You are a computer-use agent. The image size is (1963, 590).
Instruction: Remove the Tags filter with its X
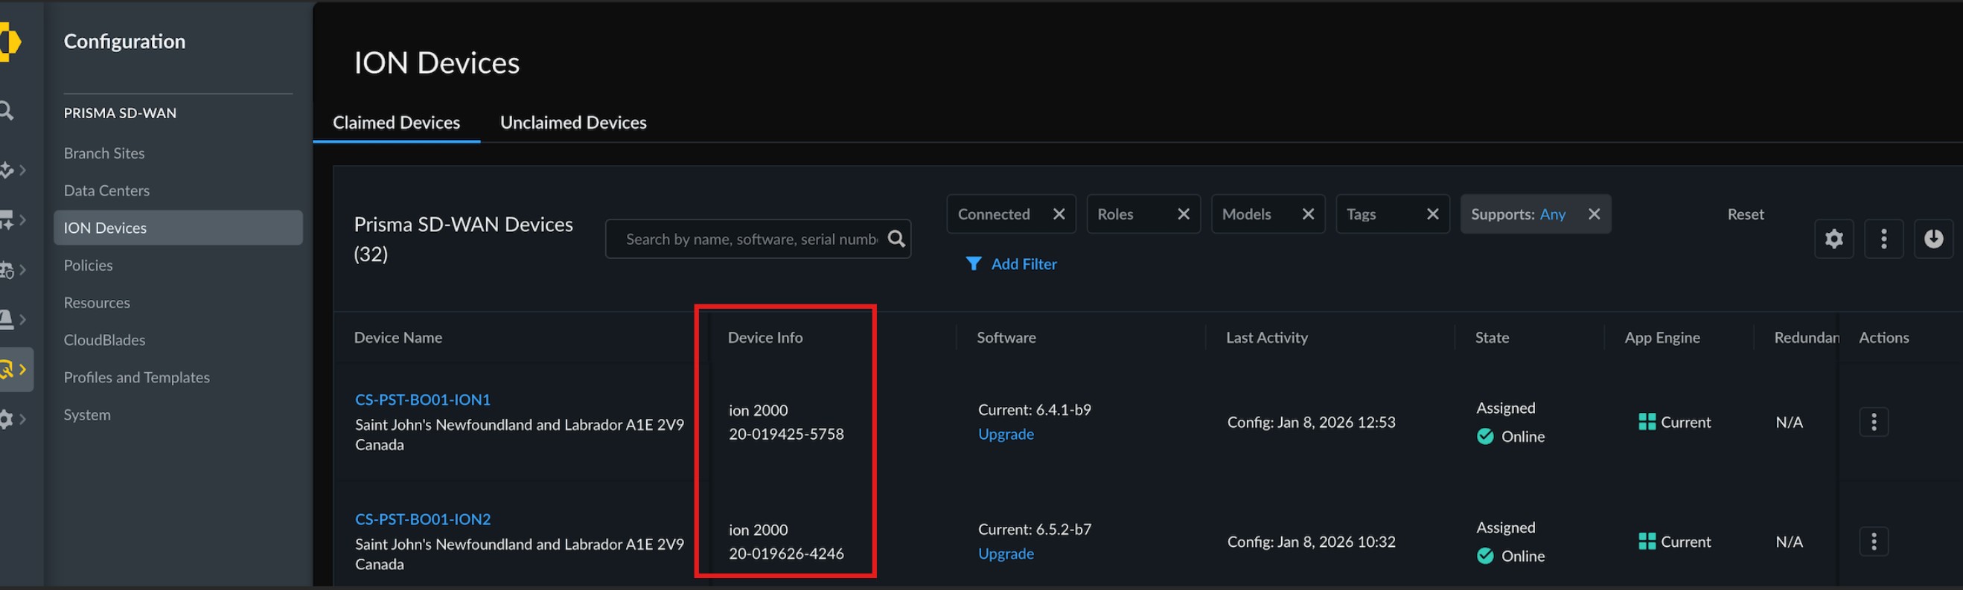(x=1431, y=214)
